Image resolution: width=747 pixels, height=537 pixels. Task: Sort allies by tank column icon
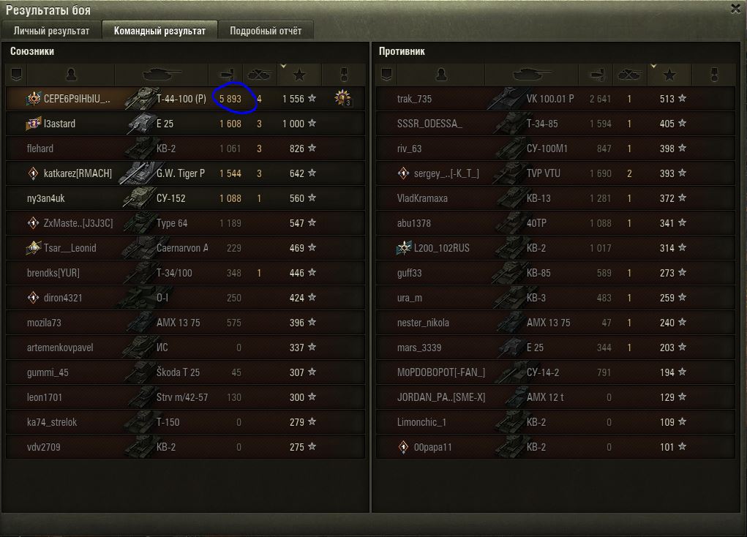(x=162, y=75)
